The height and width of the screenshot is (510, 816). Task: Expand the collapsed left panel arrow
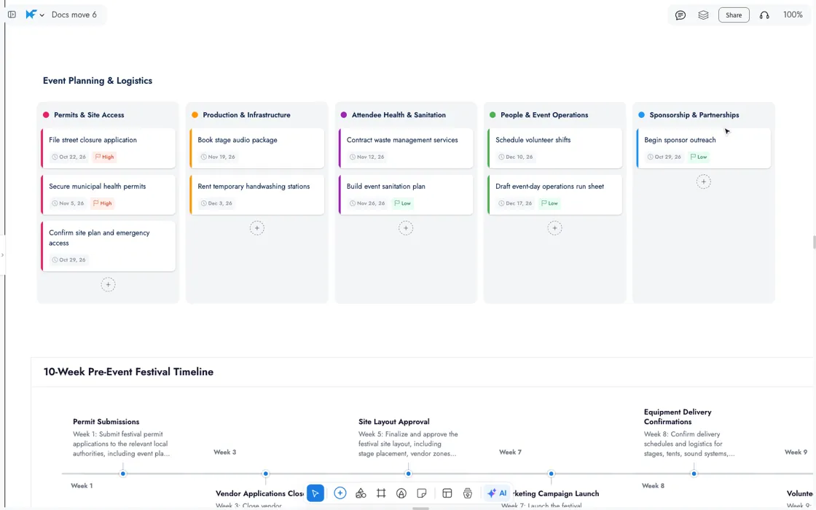coord(3,255)
